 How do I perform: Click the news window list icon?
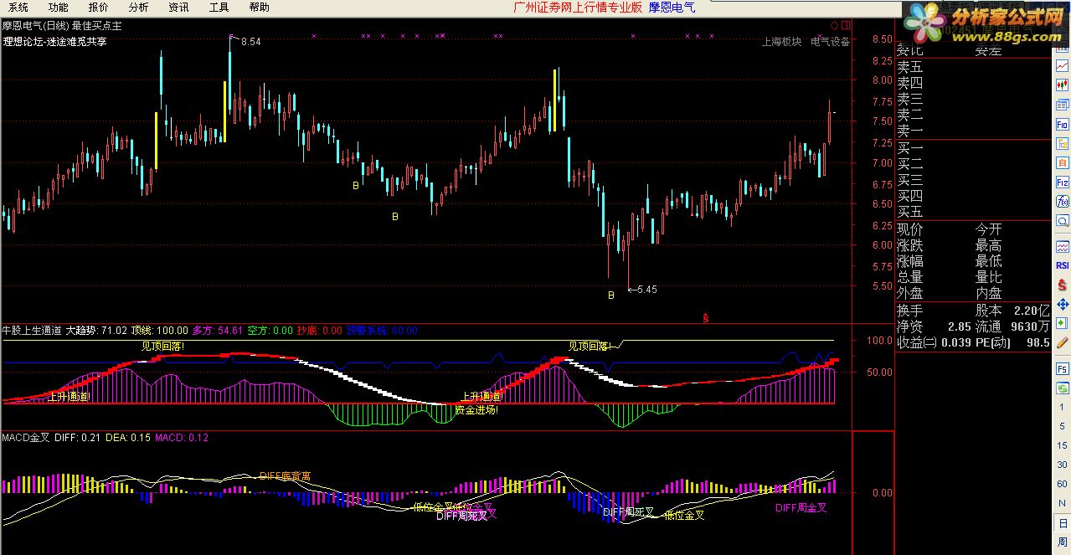click(1062, 105)
